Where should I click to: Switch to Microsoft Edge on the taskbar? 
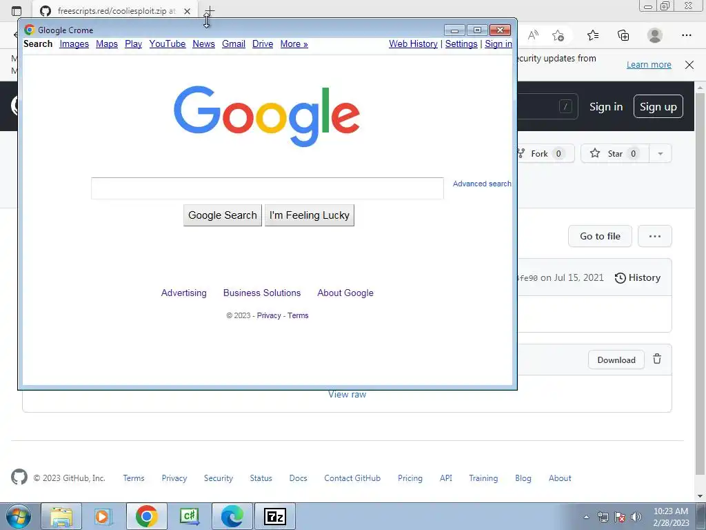[x=232, y=516]
